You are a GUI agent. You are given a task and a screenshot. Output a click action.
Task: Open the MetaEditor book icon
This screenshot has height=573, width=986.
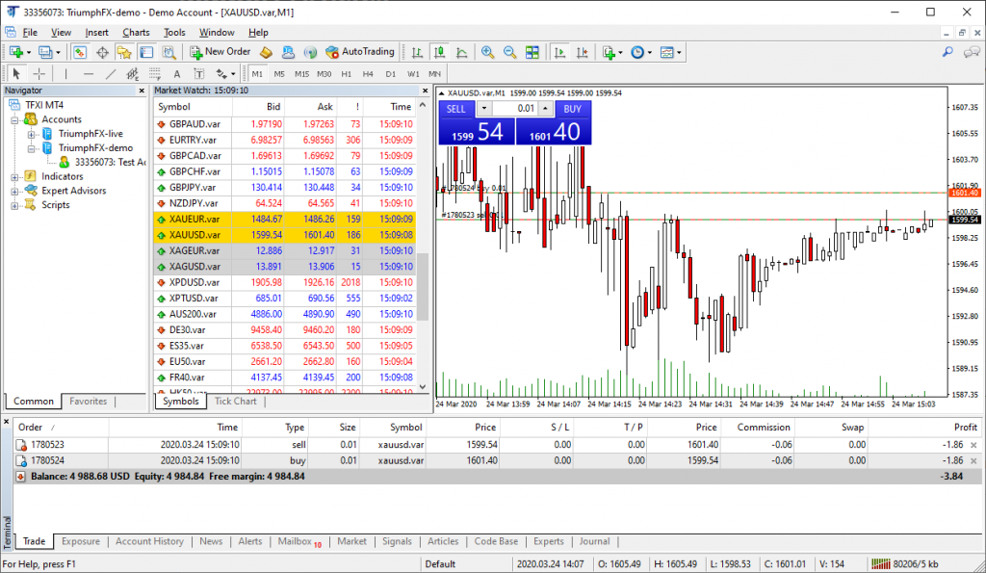(x=266, y=52)
